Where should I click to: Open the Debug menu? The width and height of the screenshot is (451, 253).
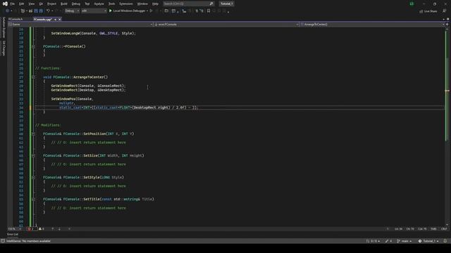point(76,4)
